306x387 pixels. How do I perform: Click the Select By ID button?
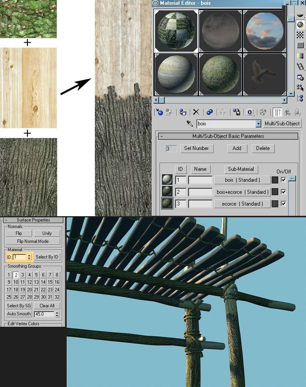click(x=47, y=257)
